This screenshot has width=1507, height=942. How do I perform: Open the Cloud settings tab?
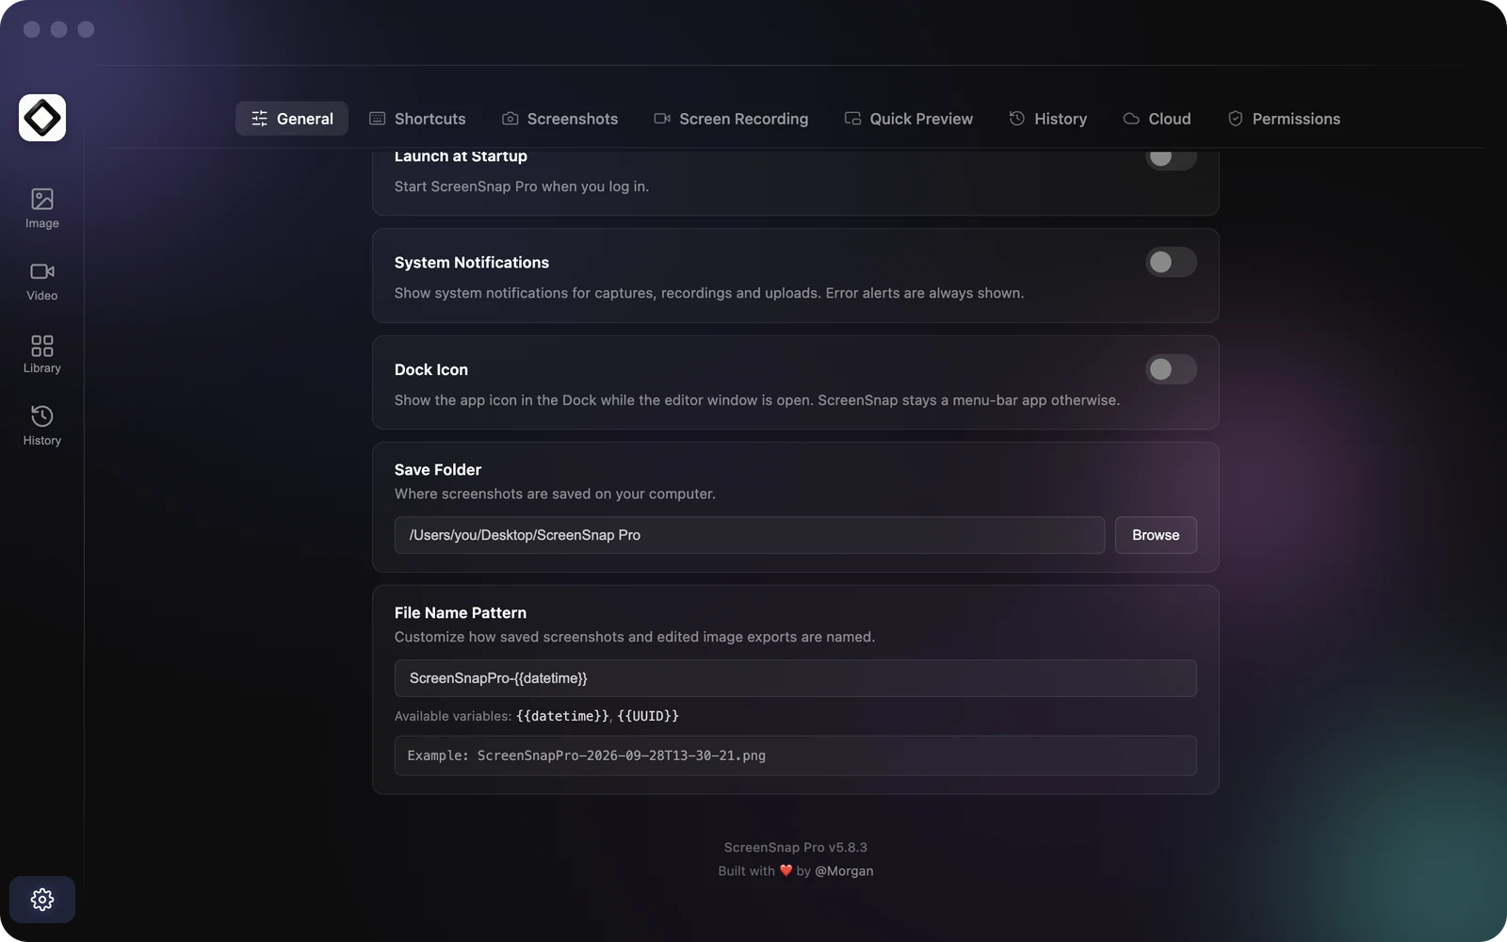(1157, 119)
